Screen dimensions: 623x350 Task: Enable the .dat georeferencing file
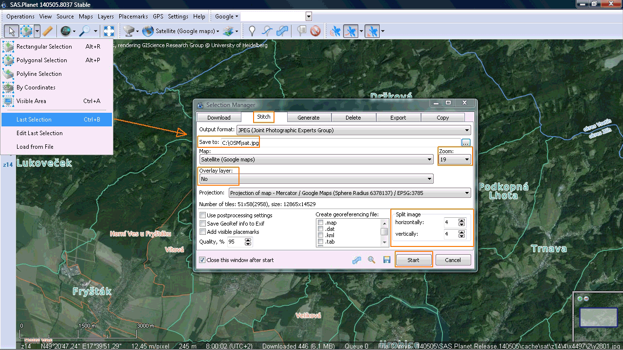[x=321, y=229]
